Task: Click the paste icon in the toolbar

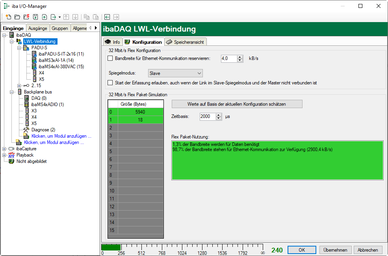Action: 95,17
